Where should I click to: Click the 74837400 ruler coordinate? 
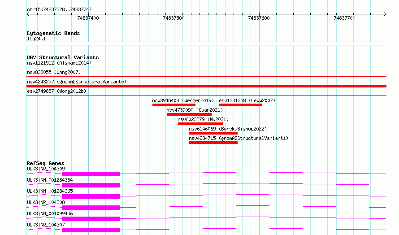[x=88, y=18]
